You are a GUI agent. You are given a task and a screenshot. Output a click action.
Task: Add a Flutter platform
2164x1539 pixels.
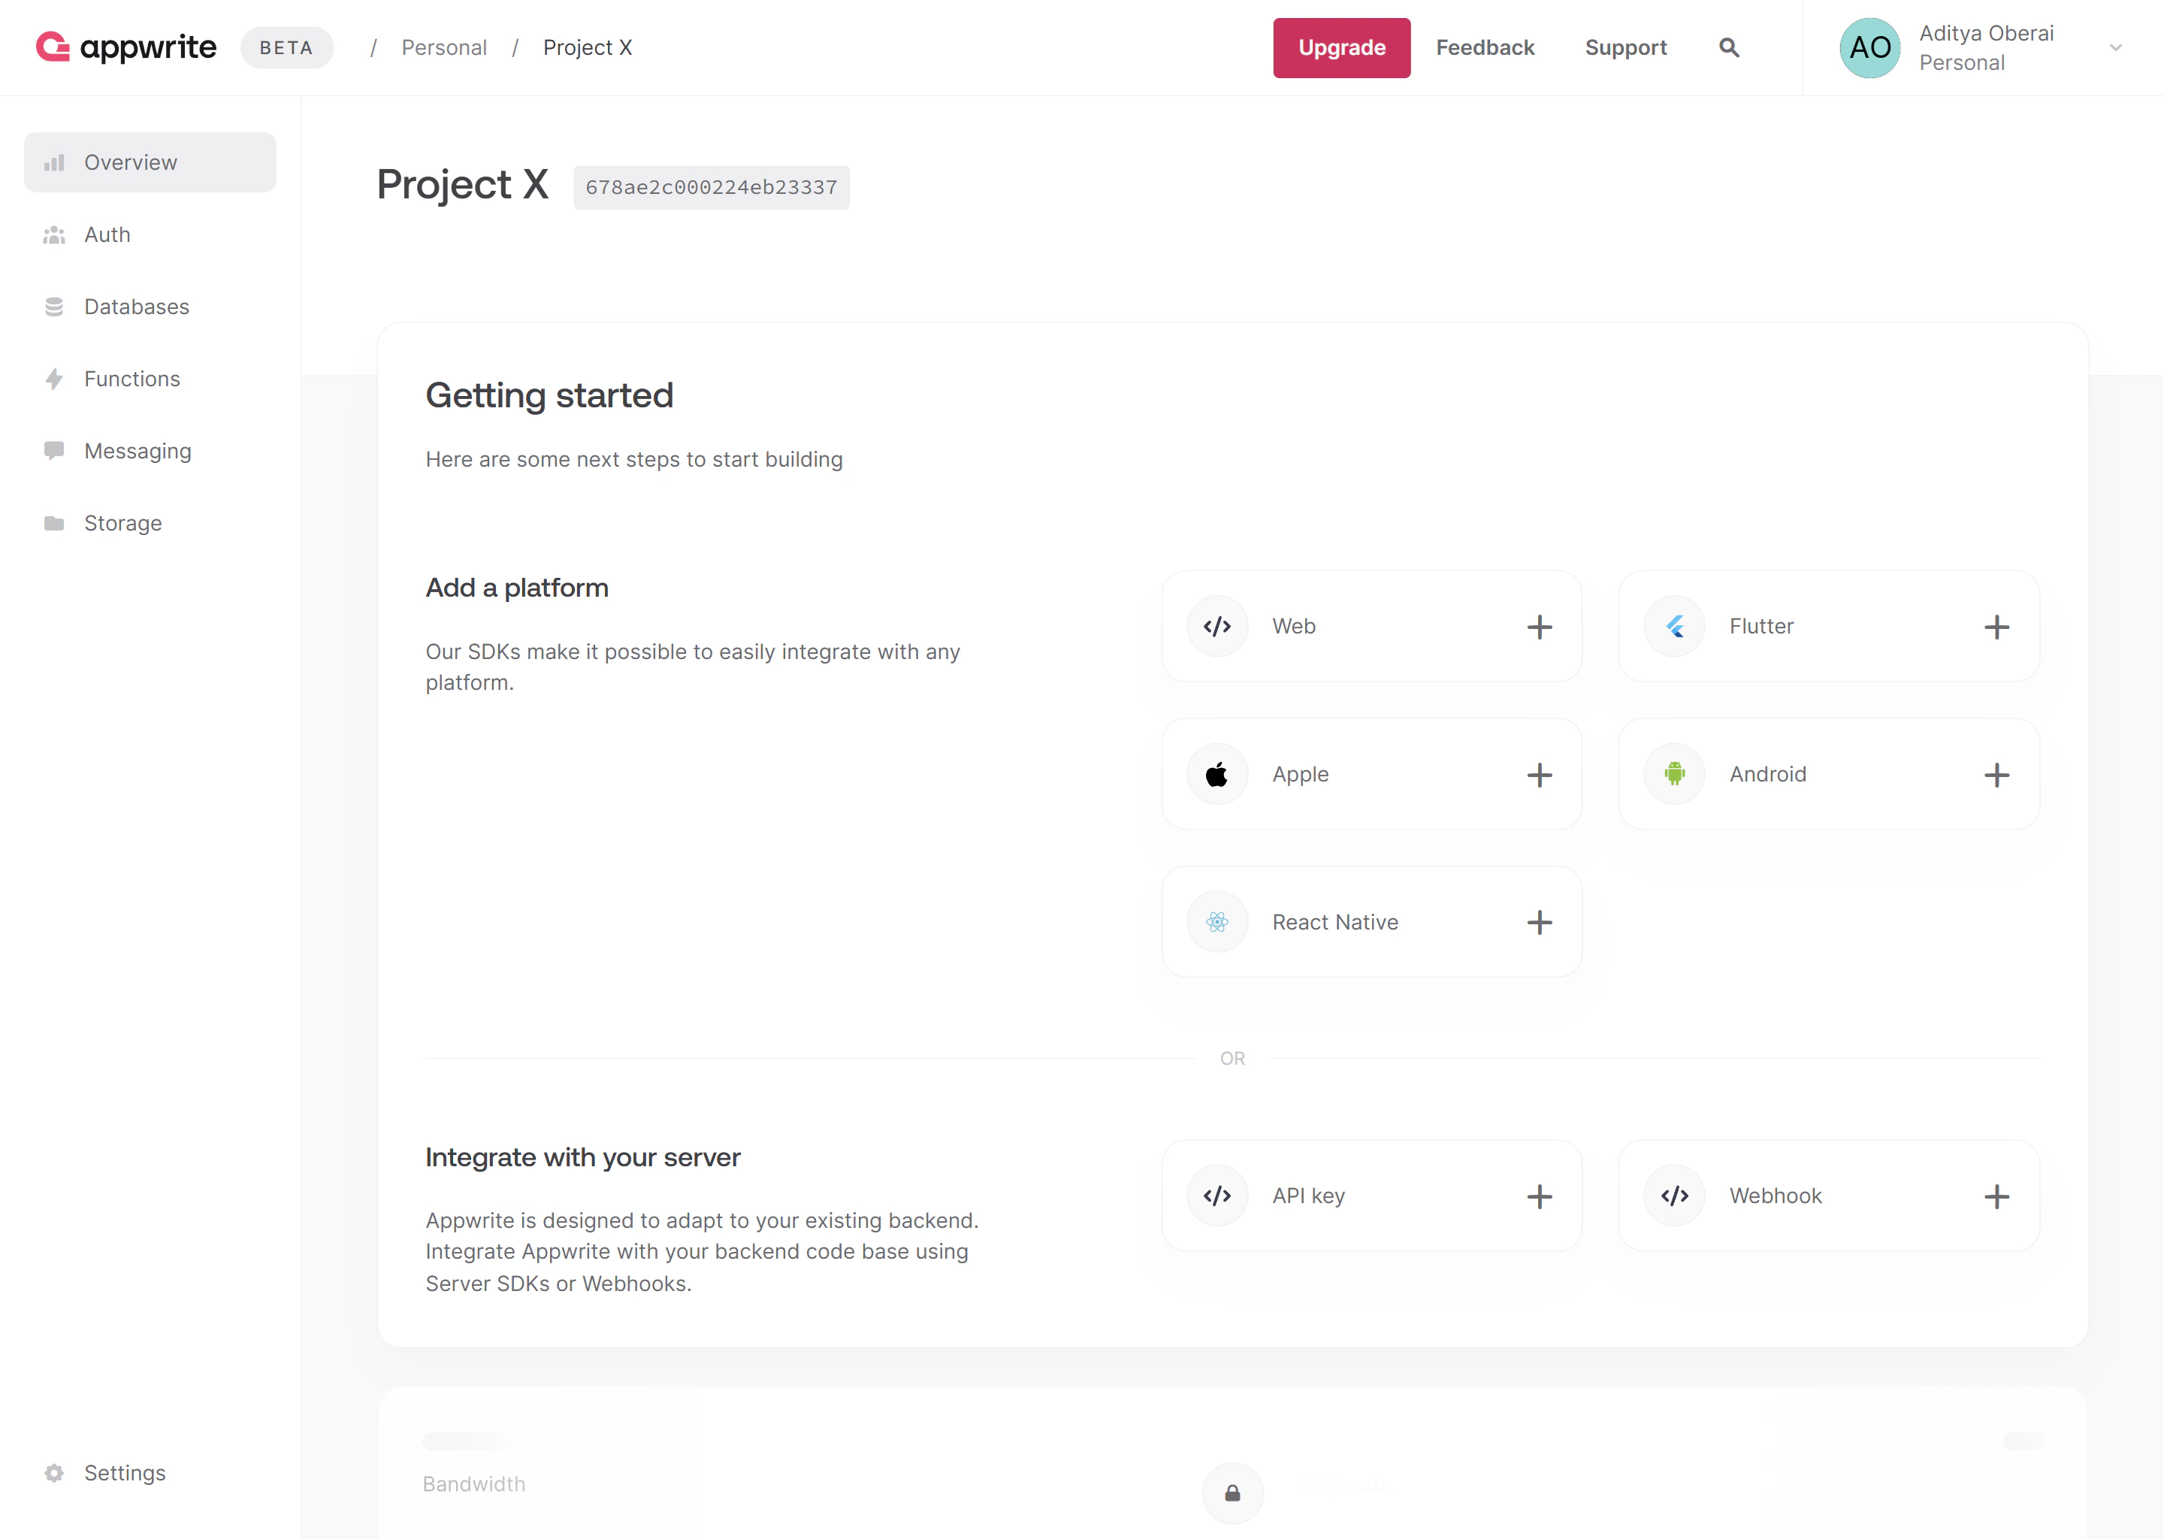pyautogui.click(x=1997, y=627)
